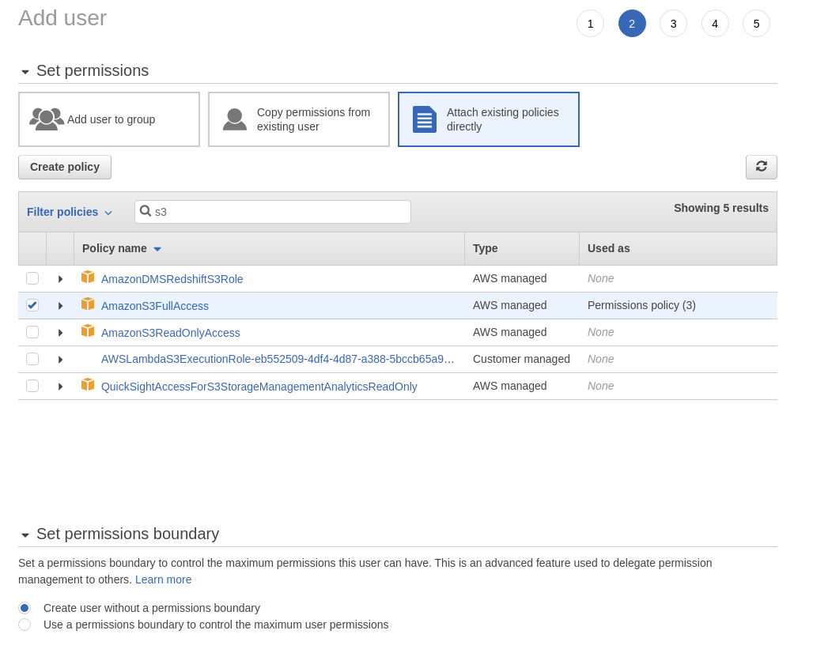This screenshot has width=813, height=653.
Task: Click the refresh policies icon
Action: pos(761,167)
